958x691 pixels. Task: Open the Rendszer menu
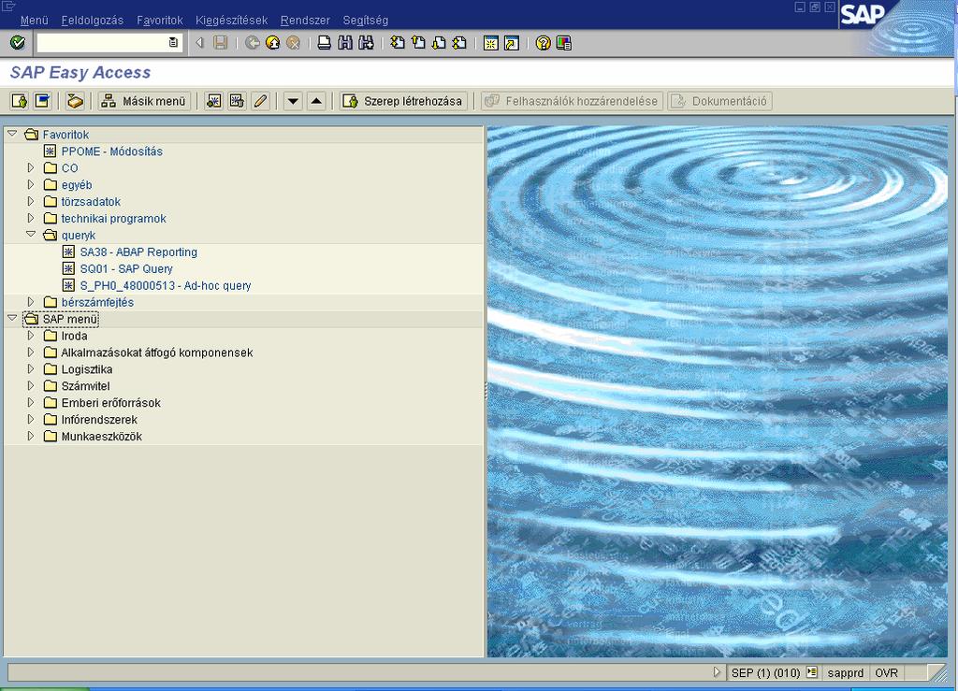(x=305, y=21)
